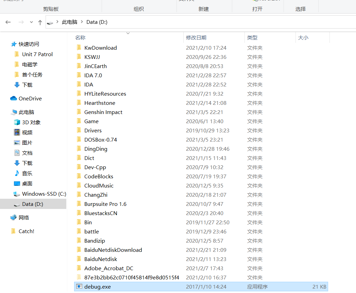Screen dimensions: 356x293
Task: Click the Genshin Impact folder icon
Action: 79,112
